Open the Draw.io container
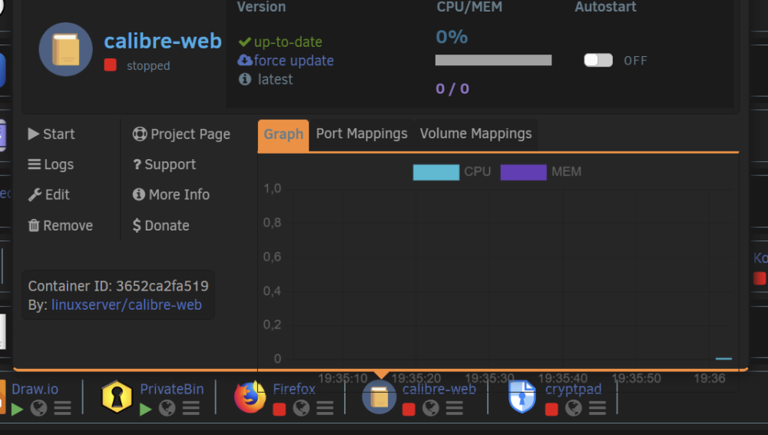This screenshot has height=435, width=768. (35, 389)
